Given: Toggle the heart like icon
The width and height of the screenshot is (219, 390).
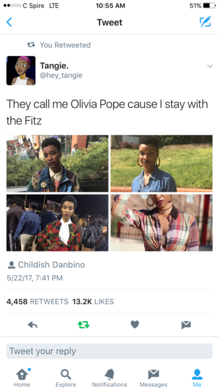Looking at the screenshot, I should point(135,324).
